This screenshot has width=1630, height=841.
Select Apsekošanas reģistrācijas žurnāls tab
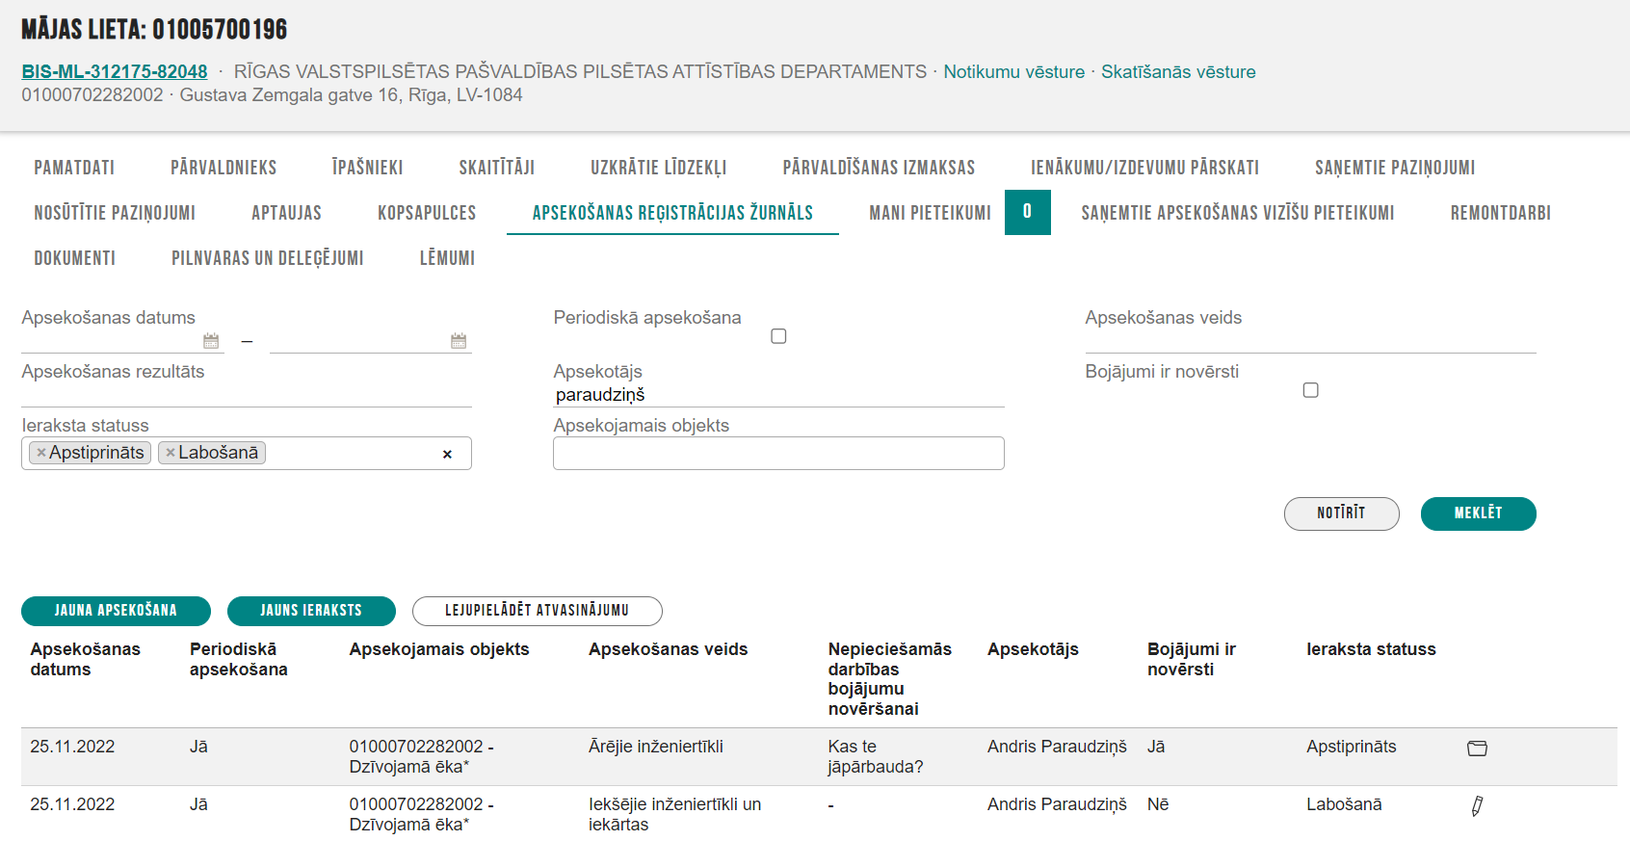(x=672, y=213)
